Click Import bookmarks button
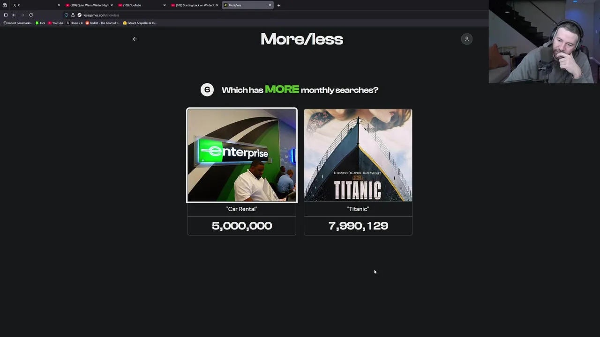 point(17,23)
